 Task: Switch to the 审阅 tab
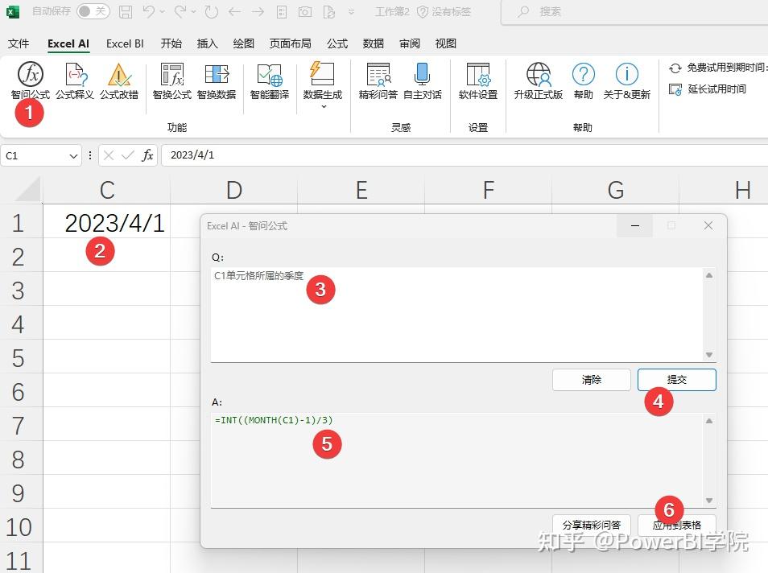410,43
